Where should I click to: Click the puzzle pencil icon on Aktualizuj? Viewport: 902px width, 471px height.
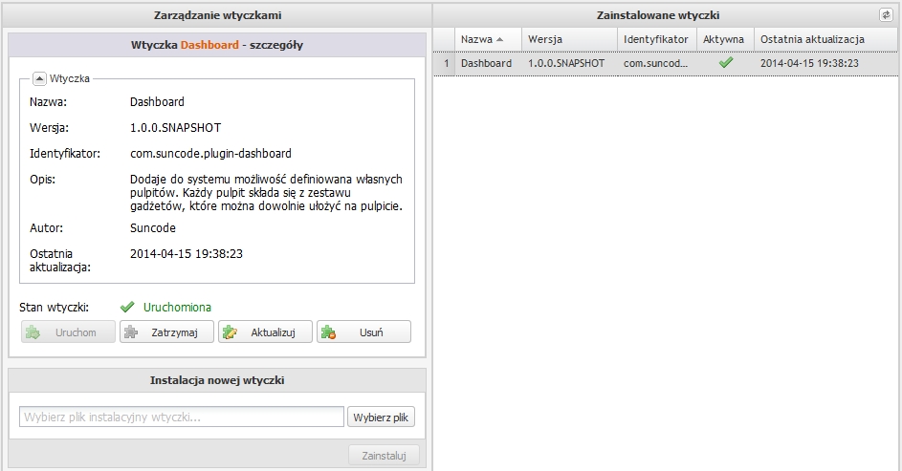pyautogui.click(x=231, y=332)
